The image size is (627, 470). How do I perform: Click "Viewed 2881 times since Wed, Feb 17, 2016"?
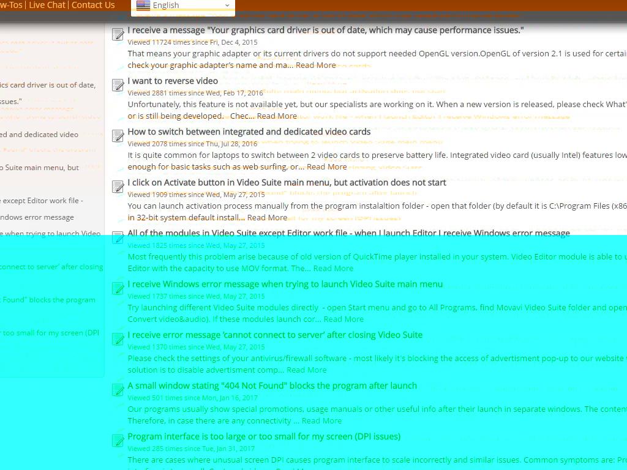coord(195,93)
